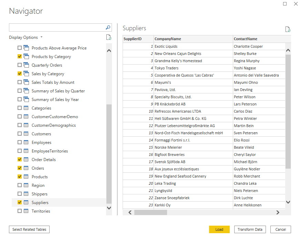Image resolution: width=300 pixels, height=238 pixels.
Task: Click the table icon beside Order Details
Action: [x=26, y=159]
